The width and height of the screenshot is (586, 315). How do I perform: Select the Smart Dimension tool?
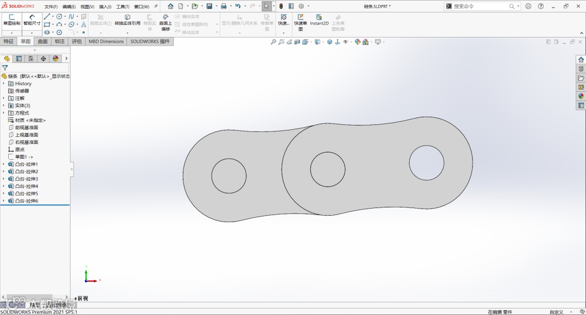(32, 20)
